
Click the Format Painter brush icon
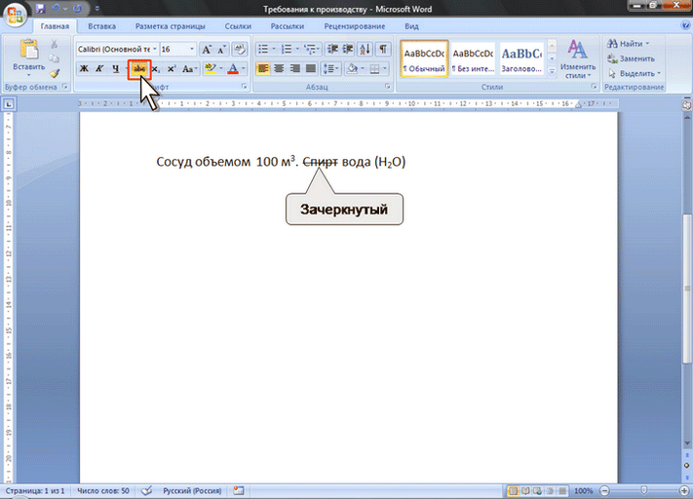55,74
